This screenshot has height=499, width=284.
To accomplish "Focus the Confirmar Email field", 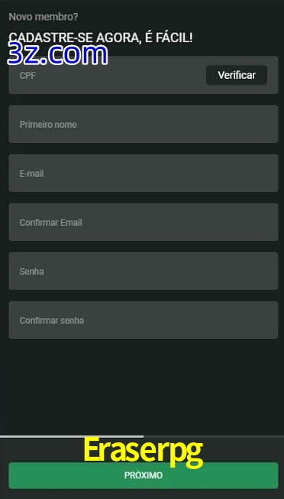I will coord(144,222).
